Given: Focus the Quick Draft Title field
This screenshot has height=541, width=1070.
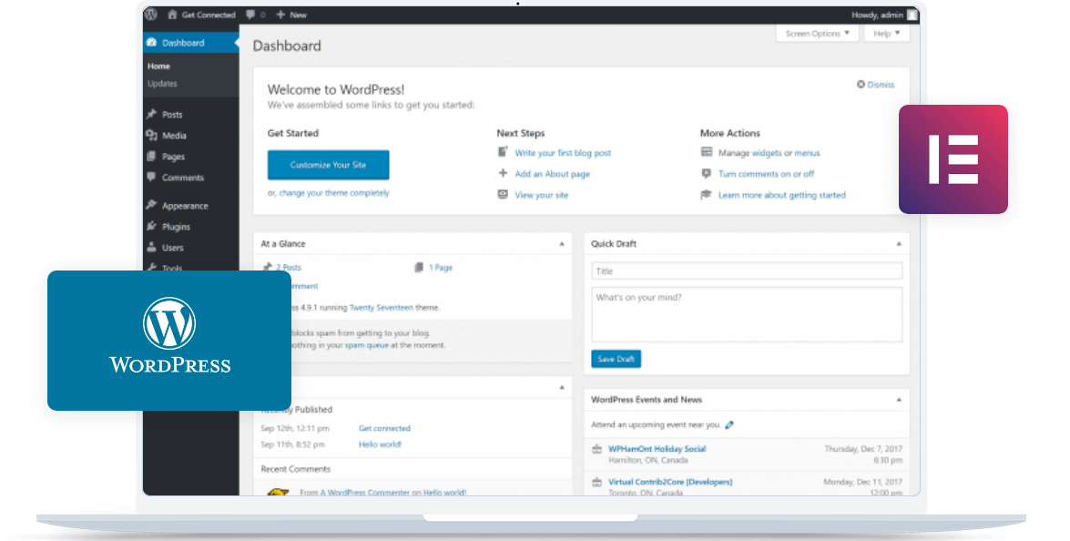Looking at the screenshot, I should click(x=748, y=270).
